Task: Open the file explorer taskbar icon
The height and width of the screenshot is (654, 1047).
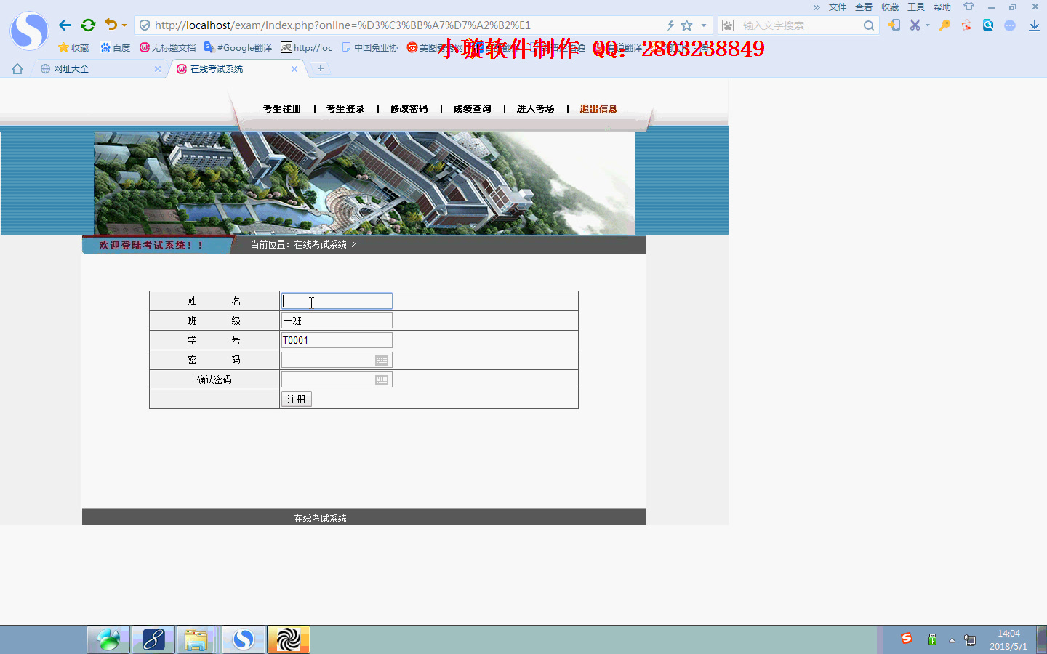Action: pos(196,639)
